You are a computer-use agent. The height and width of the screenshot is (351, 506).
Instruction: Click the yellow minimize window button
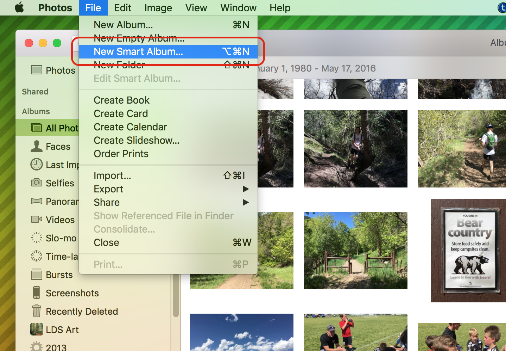pos(43,43)
